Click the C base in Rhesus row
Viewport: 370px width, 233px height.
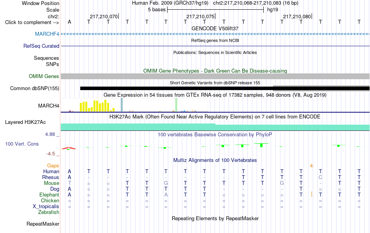point(320,177)
